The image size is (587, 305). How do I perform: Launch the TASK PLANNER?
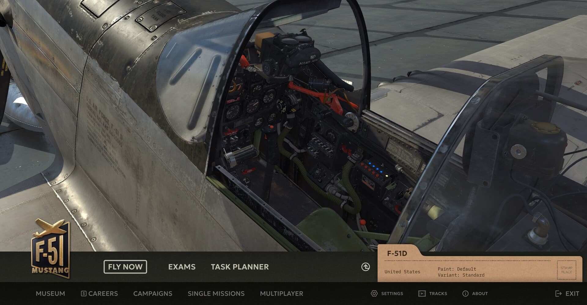[x=239, y=267]
